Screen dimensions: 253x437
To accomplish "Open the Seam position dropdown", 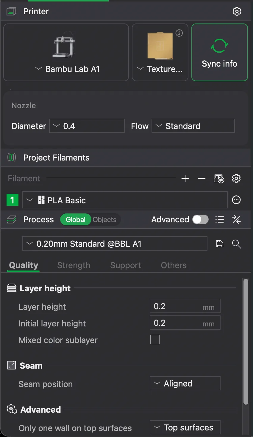I will tap(185, 383).
